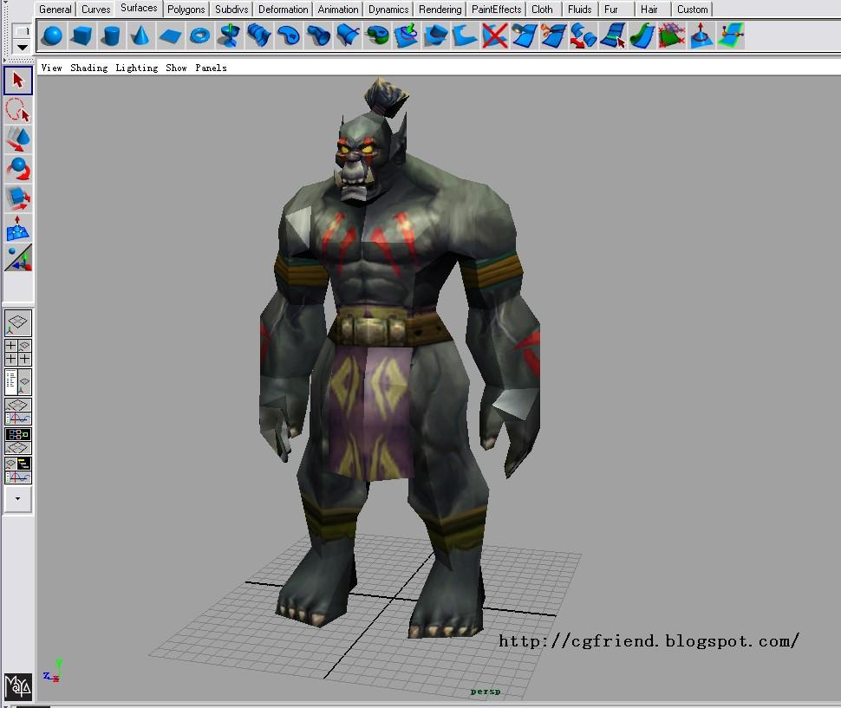841x708 pixels.
Task: Switch to single perspective view layout
Action: (x=18, y=323)
